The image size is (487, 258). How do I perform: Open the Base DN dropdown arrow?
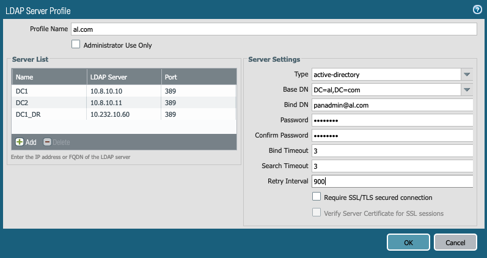pos(467,90)
